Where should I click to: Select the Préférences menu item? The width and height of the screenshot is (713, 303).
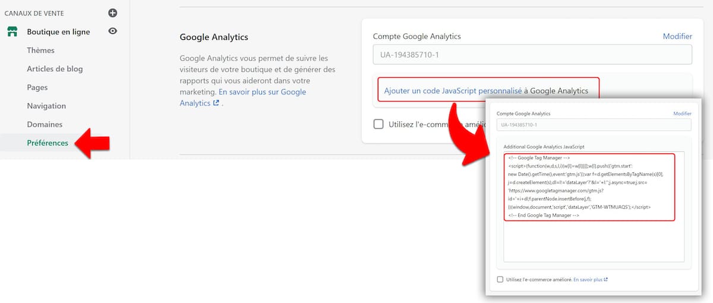(x=48, y=143)
